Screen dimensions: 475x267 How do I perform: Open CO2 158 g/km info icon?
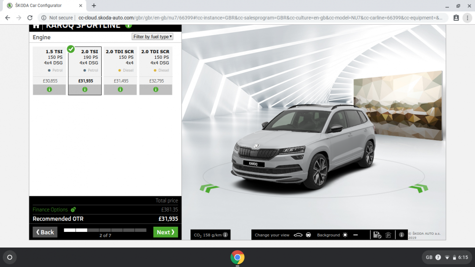coord(225,235)
